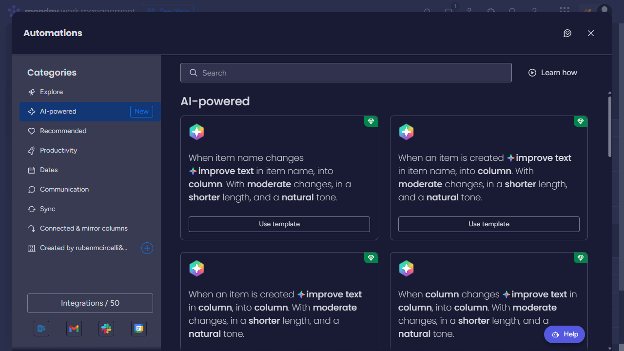Click the automations Search field
Image resolution: width=624 pixels, height=351 pixels.
[346, 73]
